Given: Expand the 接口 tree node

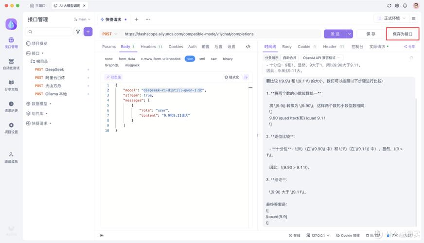Looking at the screenshot, I should point(35,53).
